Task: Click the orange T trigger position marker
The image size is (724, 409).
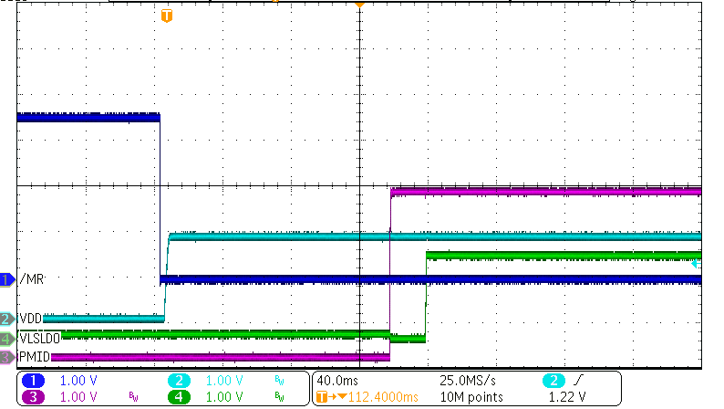Action: [x=165, y=16]
